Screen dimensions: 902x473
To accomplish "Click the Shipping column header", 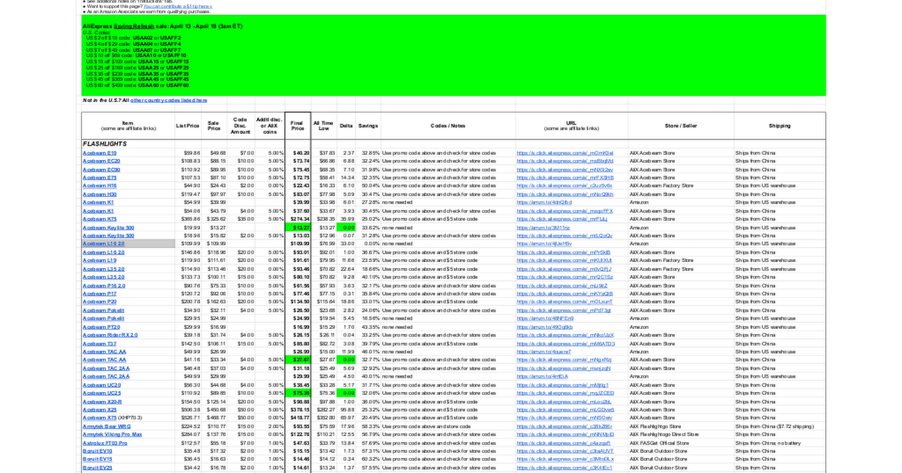I will pos(779,125).
